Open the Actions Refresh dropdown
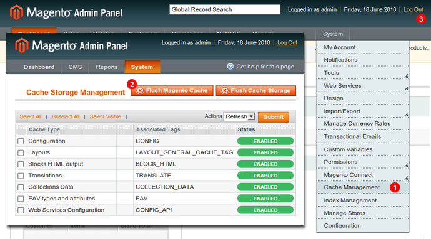431x239 pixels. 239,116
